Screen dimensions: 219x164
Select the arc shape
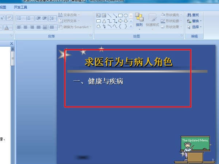coord(109,26)
